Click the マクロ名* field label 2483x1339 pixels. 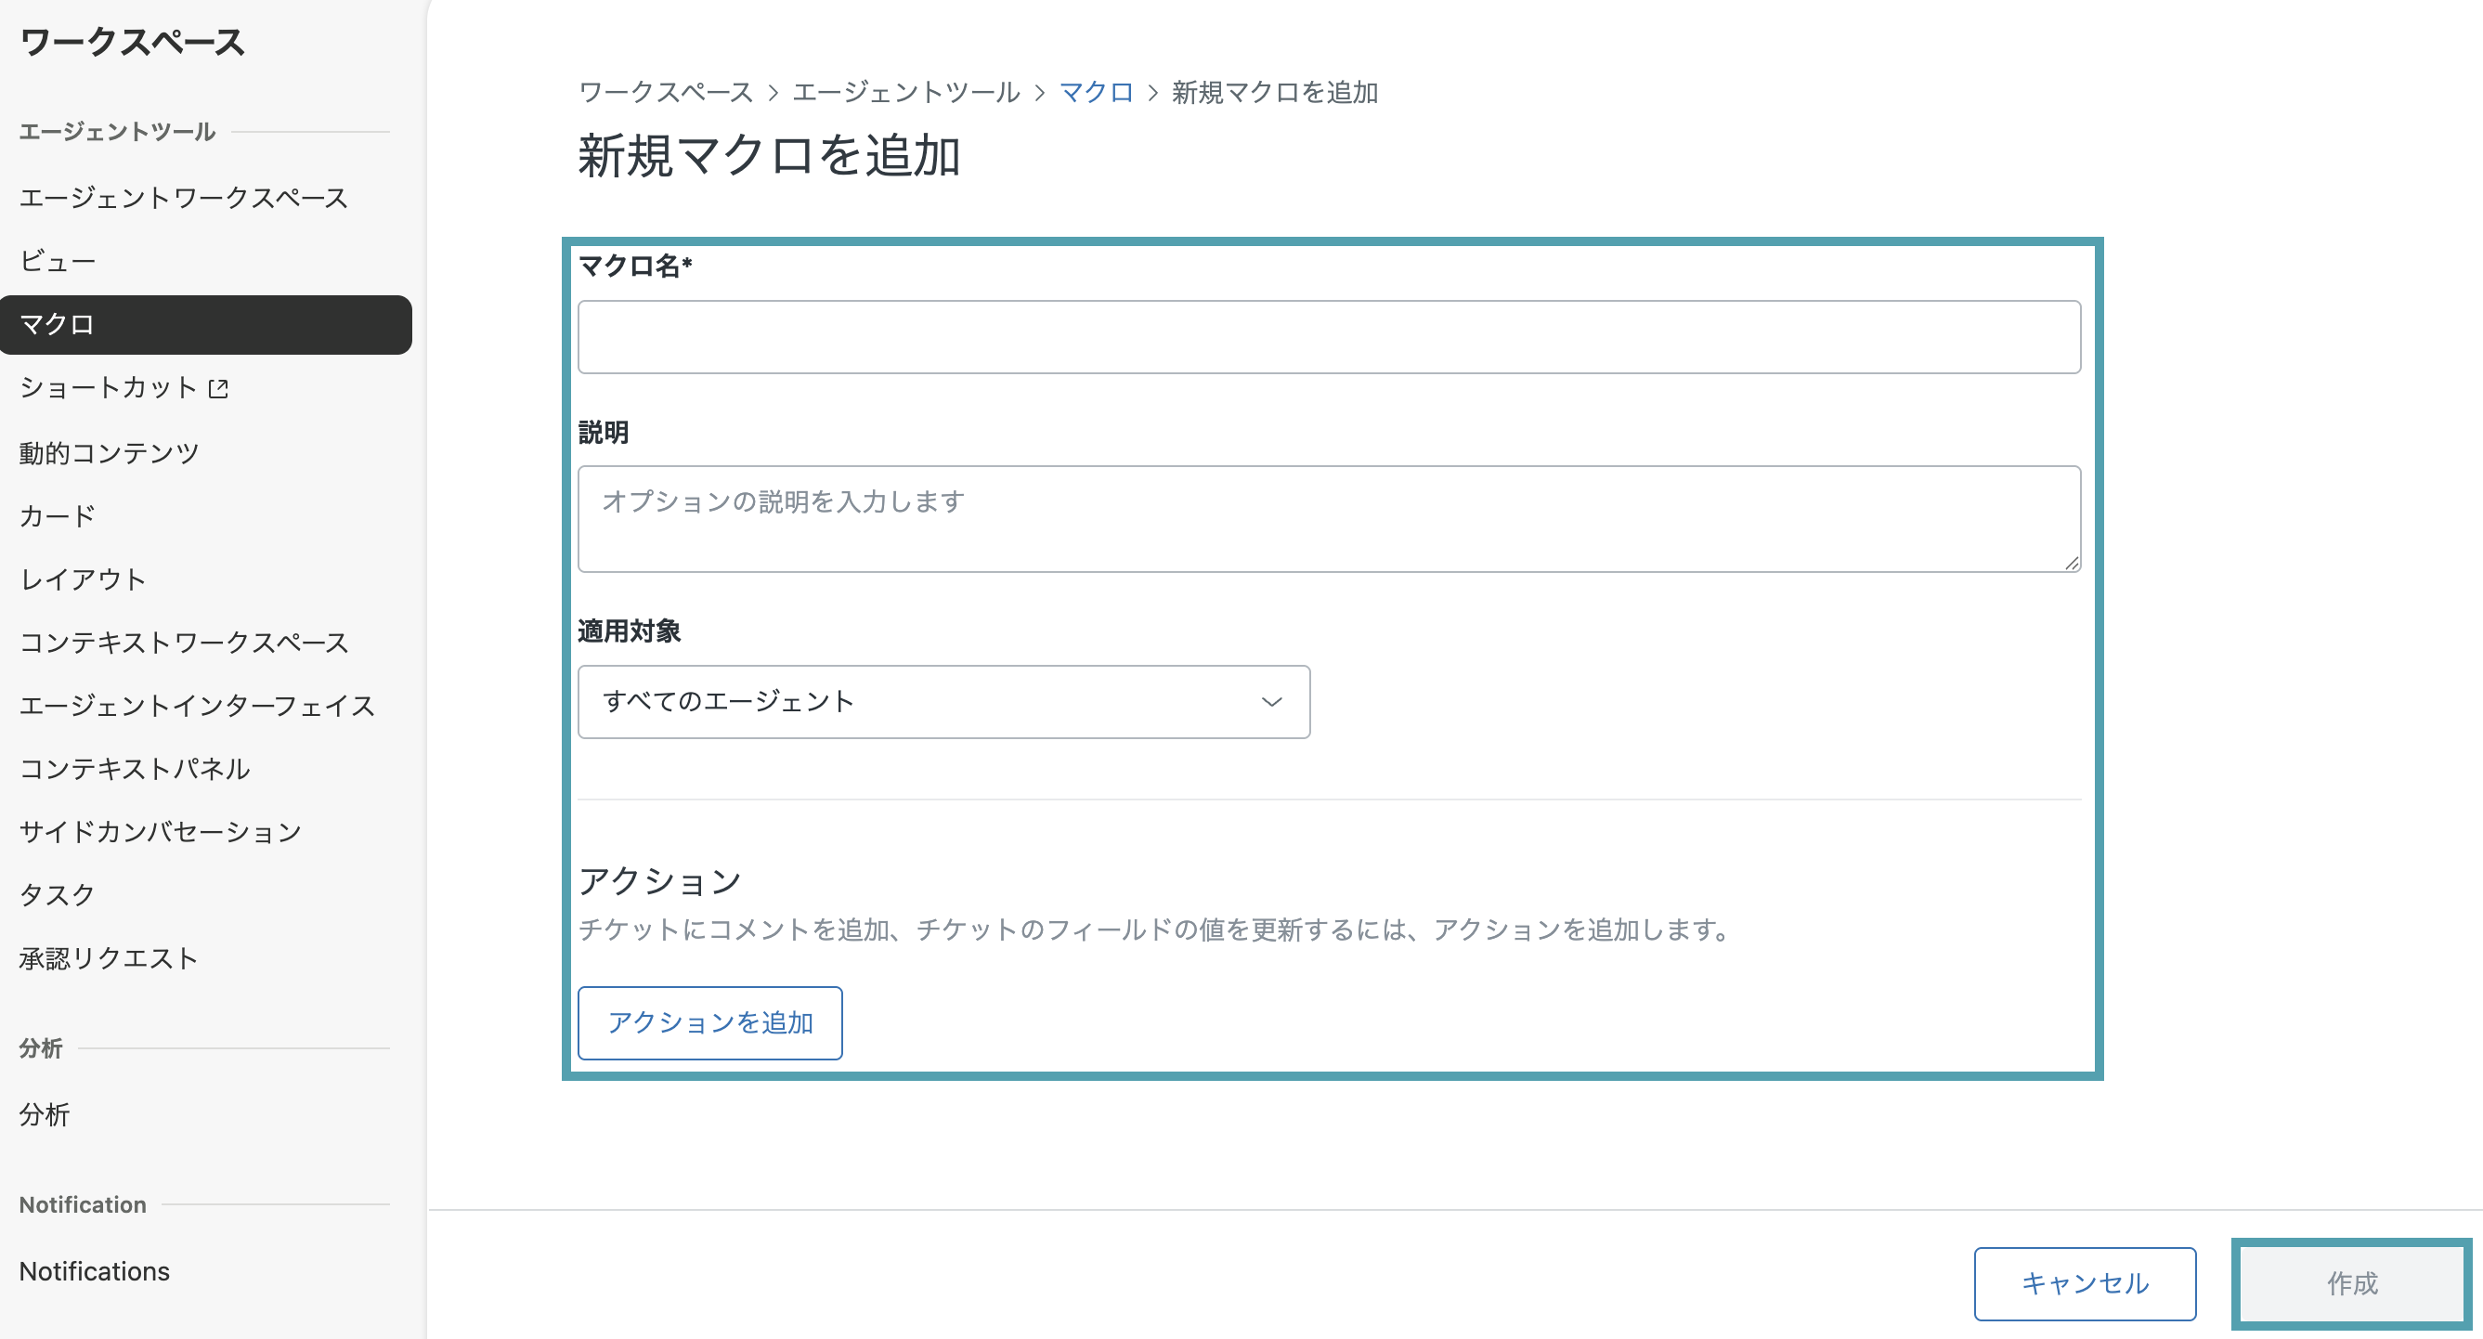tap(635, 265)
